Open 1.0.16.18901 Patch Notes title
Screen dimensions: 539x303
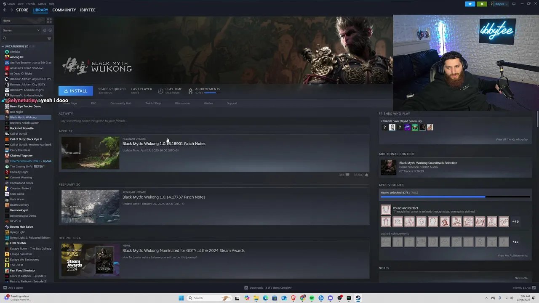[x=164, y=144]
